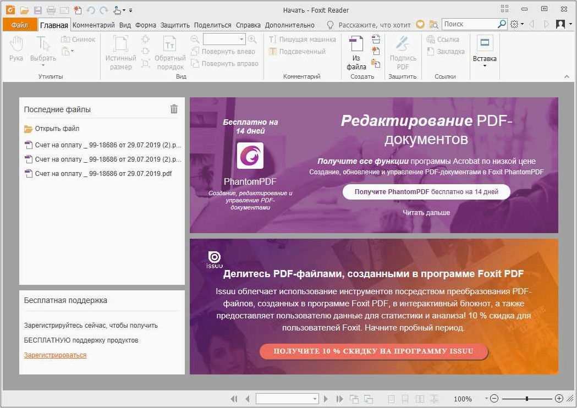Switch to the Форма tab
This screenshot has height=408, width=577.
145,25
